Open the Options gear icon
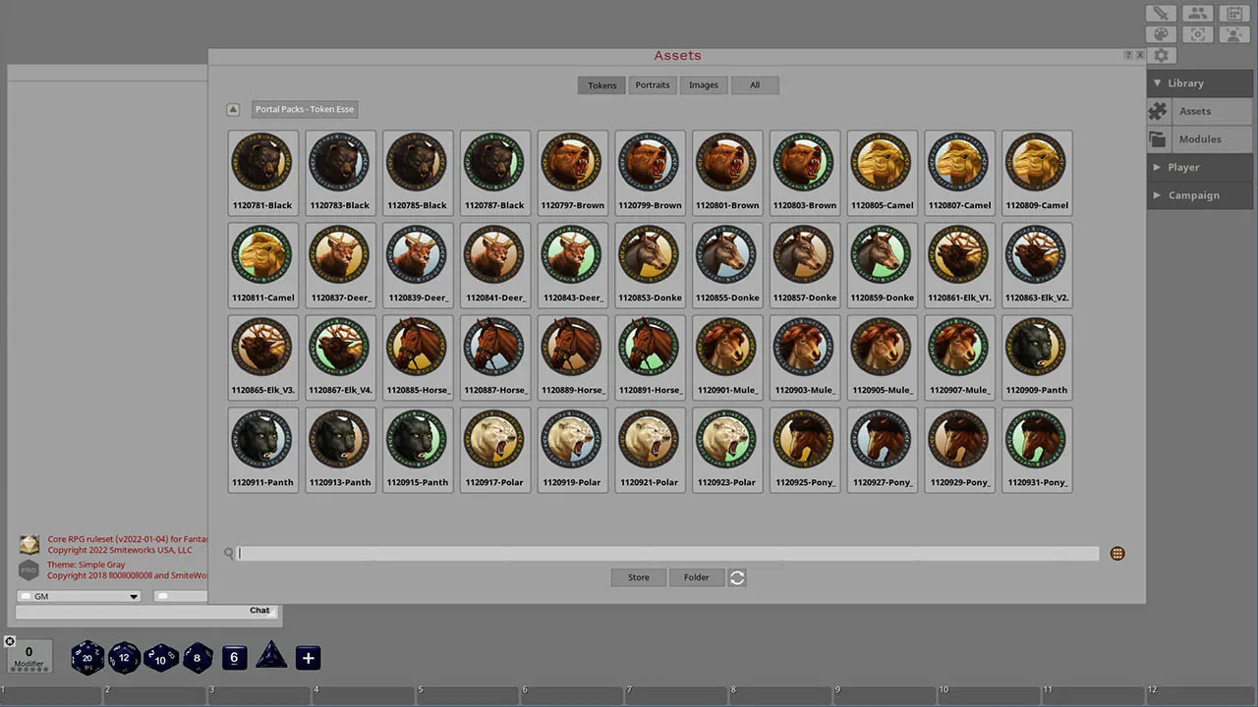 (x=1161, y=56)
